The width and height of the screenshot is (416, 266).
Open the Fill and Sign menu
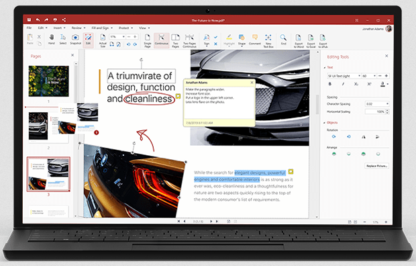tap(102, 28)
